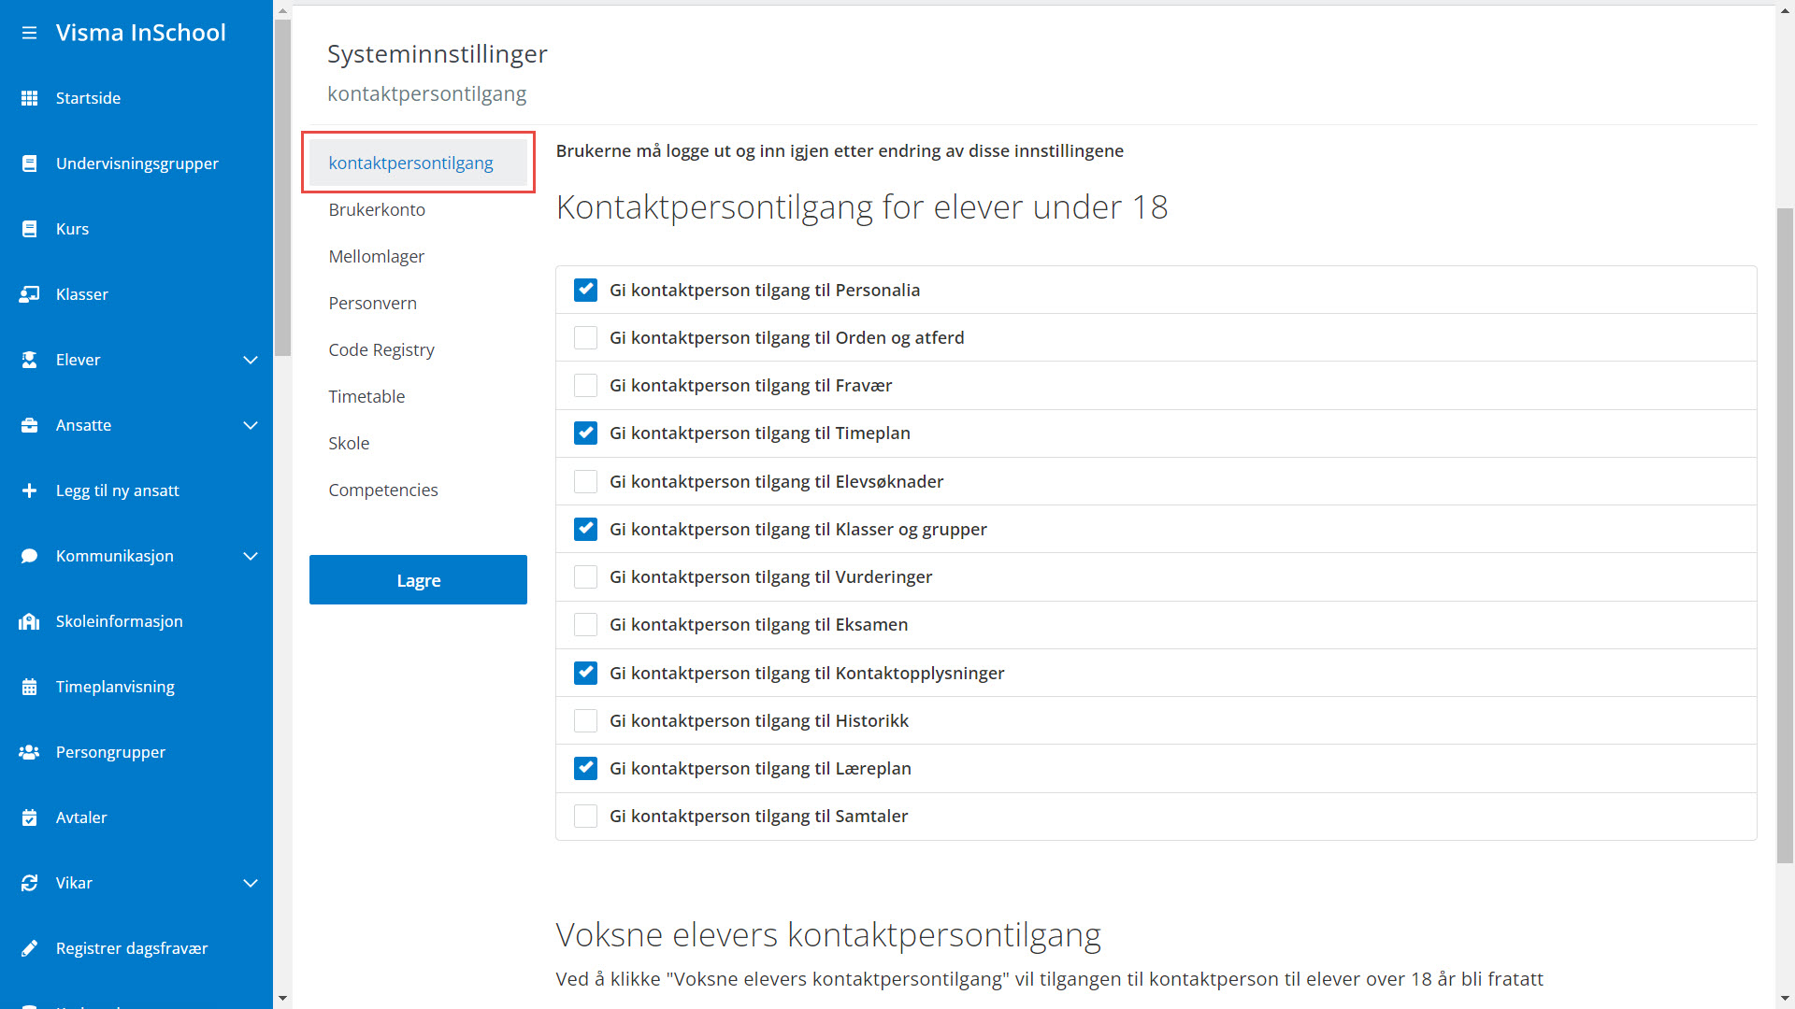The image size is (1795, 1009).
Task: Enable access to Fravær
Action: pyautogui.click(x=585, y=386)
